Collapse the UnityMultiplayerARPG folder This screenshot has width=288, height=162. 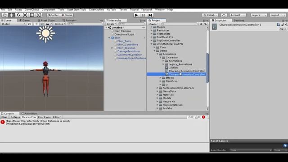pyautogui.click(x=152, y=44)
